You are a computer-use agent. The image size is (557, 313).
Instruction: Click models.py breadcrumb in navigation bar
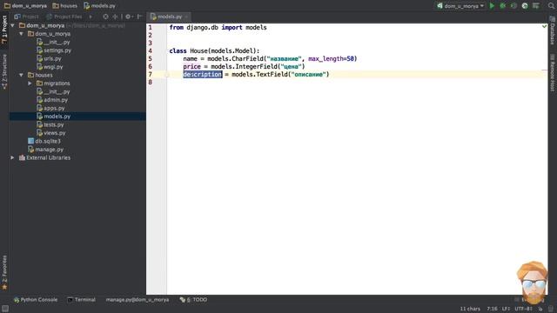tap(100, 6)
